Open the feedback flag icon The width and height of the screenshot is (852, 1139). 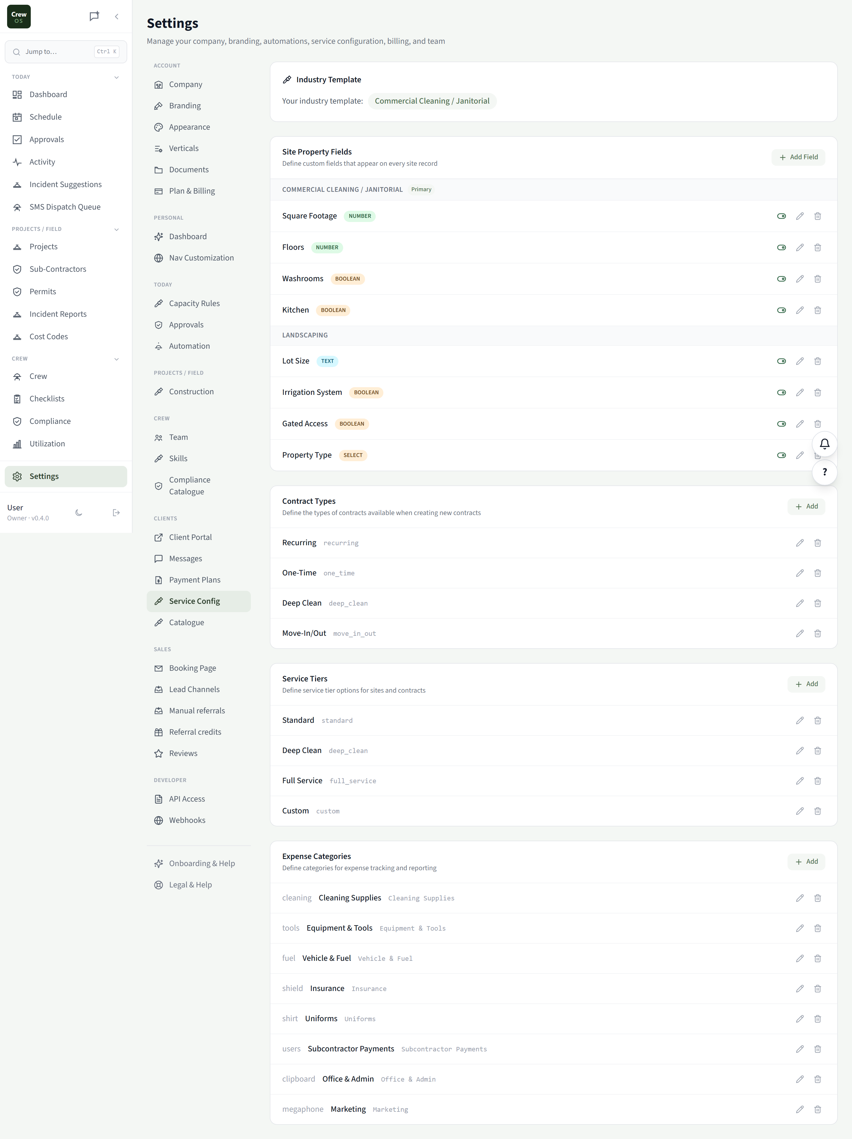94,17
